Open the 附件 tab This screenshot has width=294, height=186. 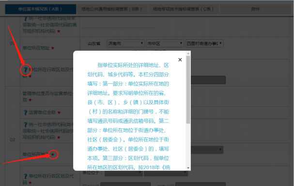tap(255, 9)
